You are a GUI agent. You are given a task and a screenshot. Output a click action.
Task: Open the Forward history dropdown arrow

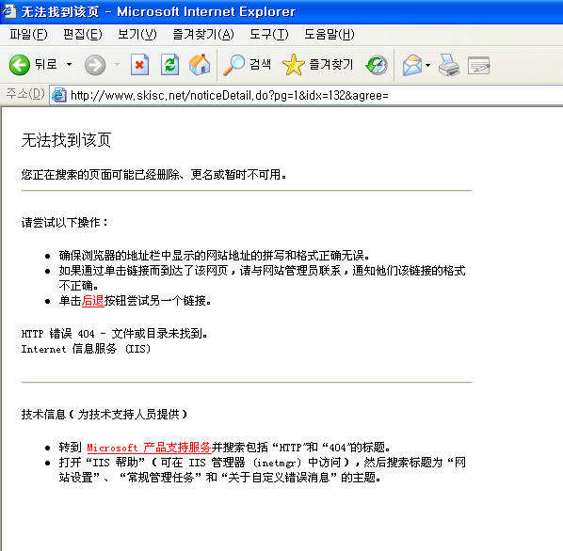pos(117,65)
